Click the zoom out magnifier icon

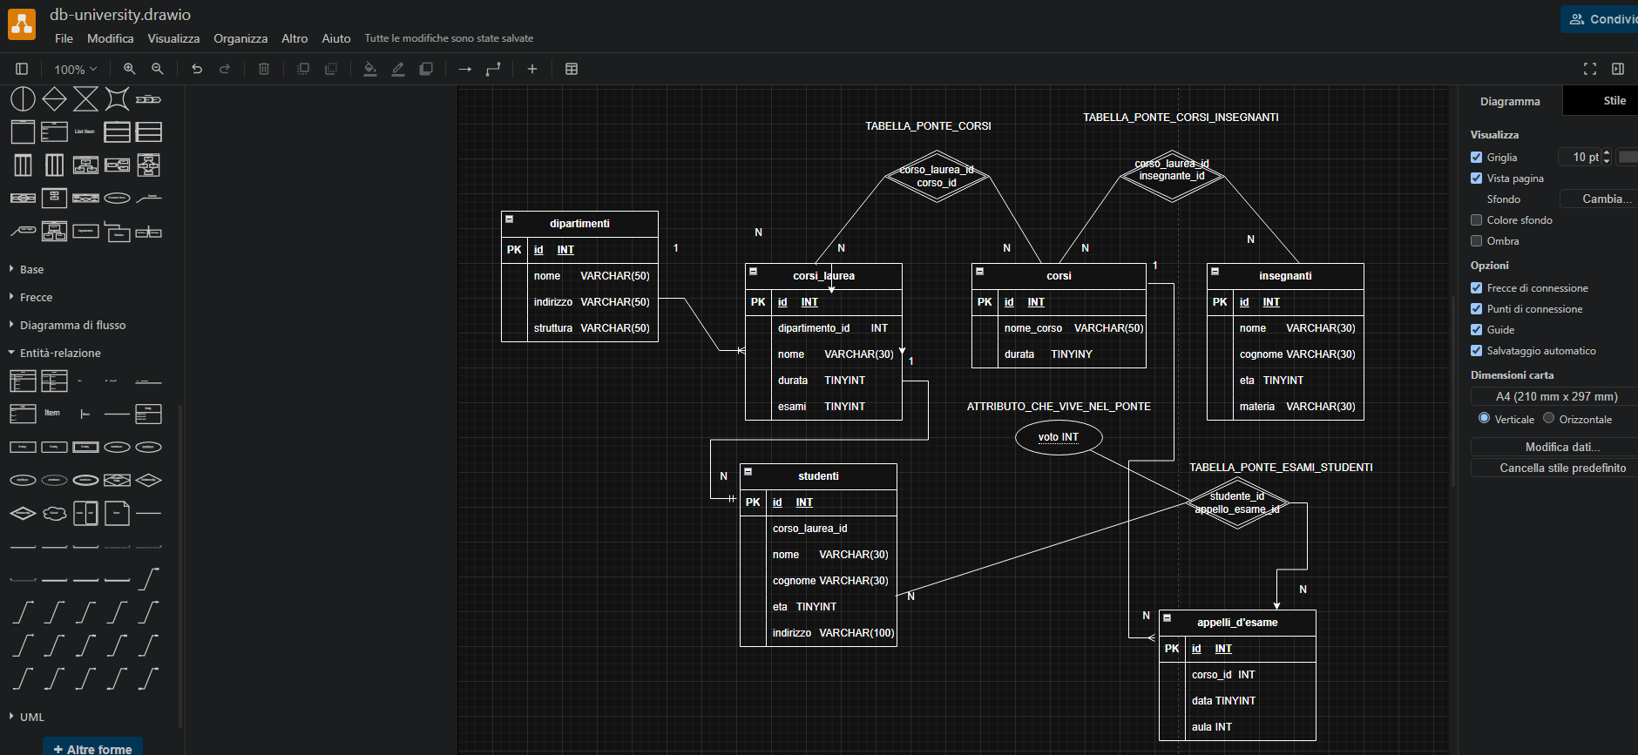tap(158, 69)
